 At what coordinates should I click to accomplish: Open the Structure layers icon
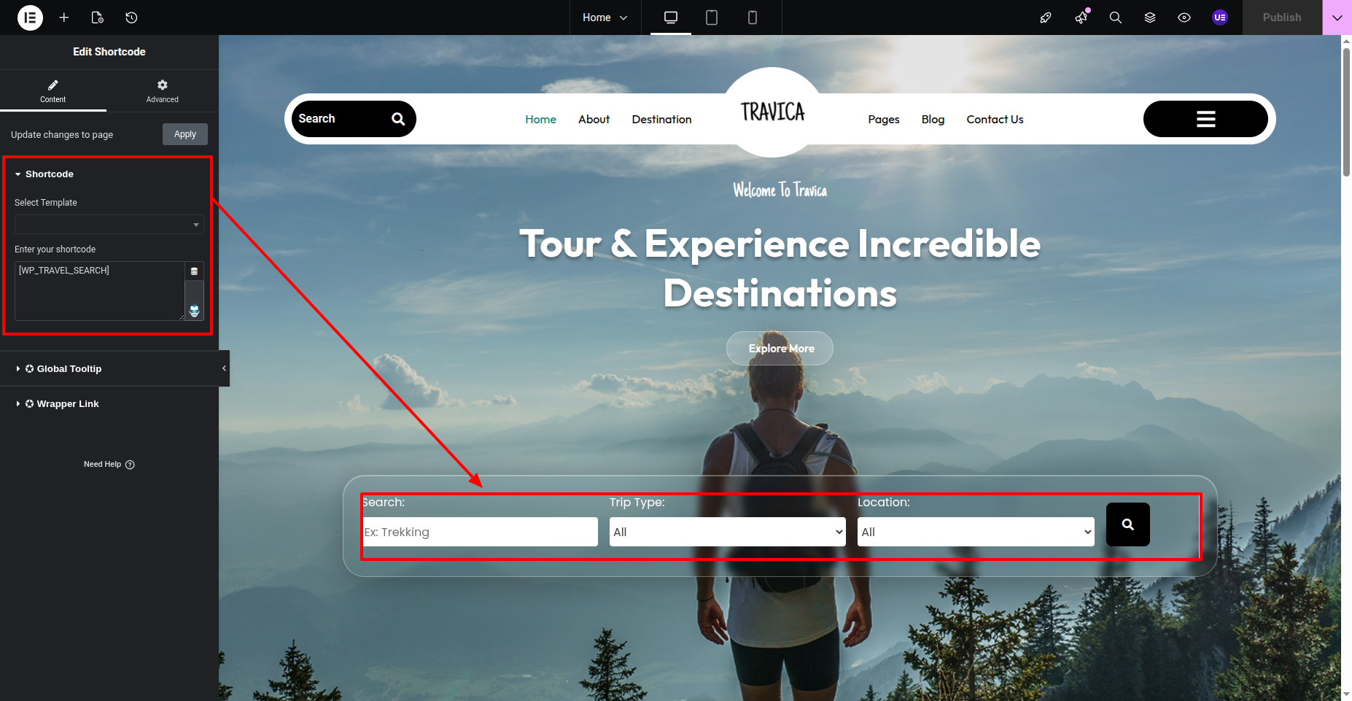pyautogui.click(x=1150, y=18)
